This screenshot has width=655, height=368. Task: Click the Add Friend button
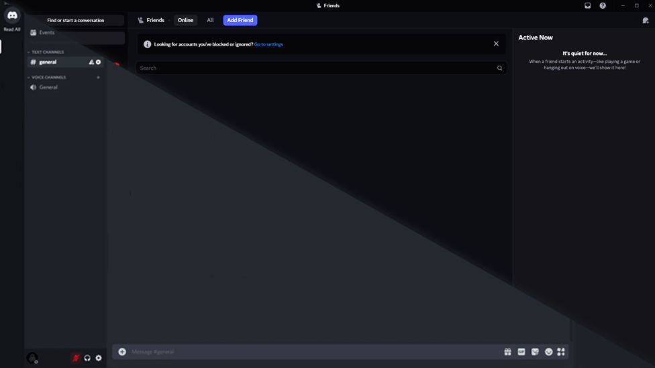(x=240, y=20)
